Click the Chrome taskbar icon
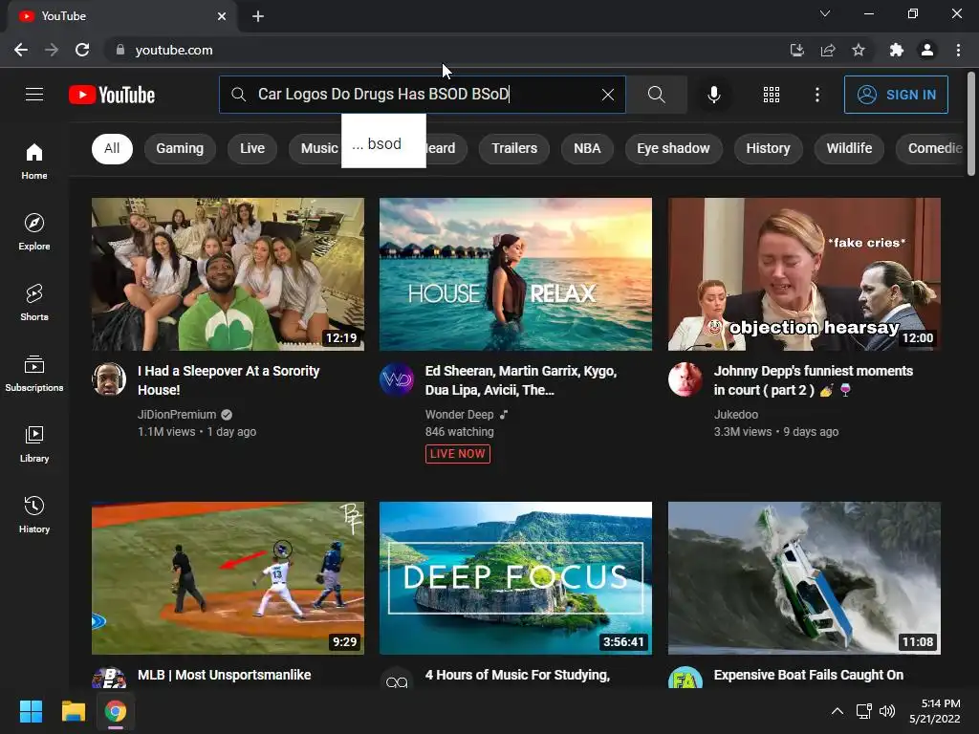 pyautogui.click(x=116, y=711)
